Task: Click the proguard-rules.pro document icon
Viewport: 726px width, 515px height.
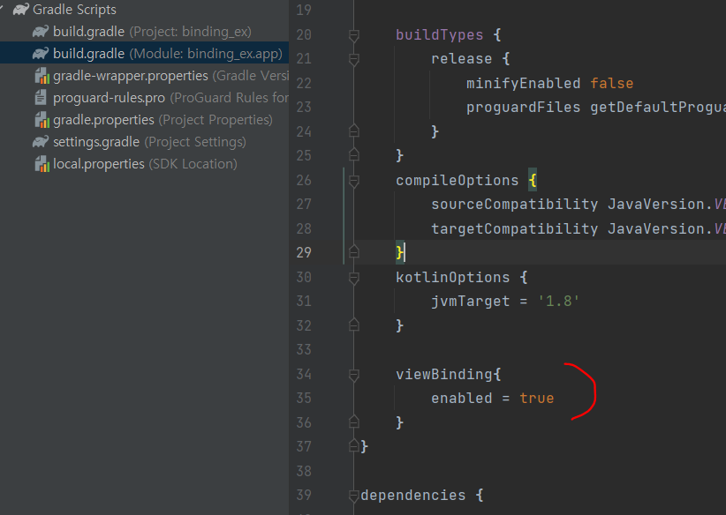Action: click(41, 98)
